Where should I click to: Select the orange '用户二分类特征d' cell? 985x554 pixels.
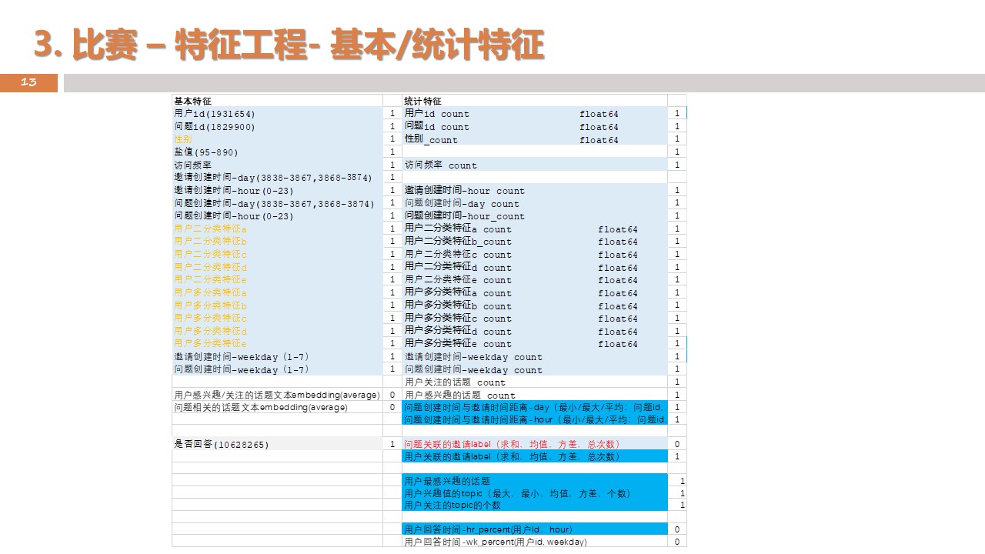tap(277, 267)
